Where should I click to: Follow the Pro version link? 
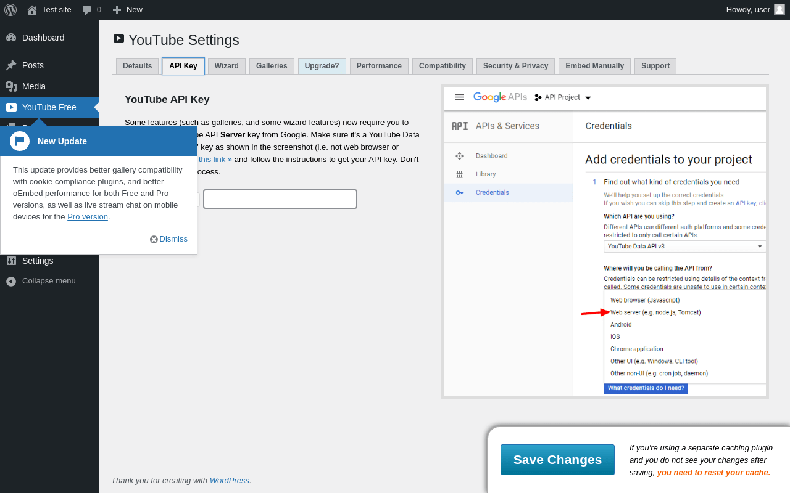coord(88,217)
